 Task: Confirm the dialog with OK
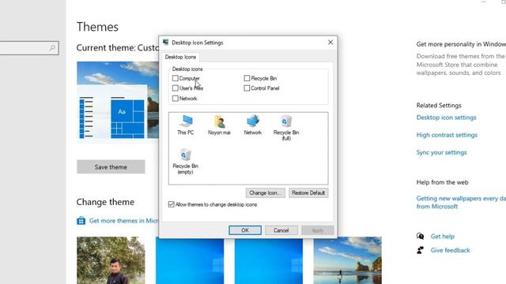click(245, 230)
